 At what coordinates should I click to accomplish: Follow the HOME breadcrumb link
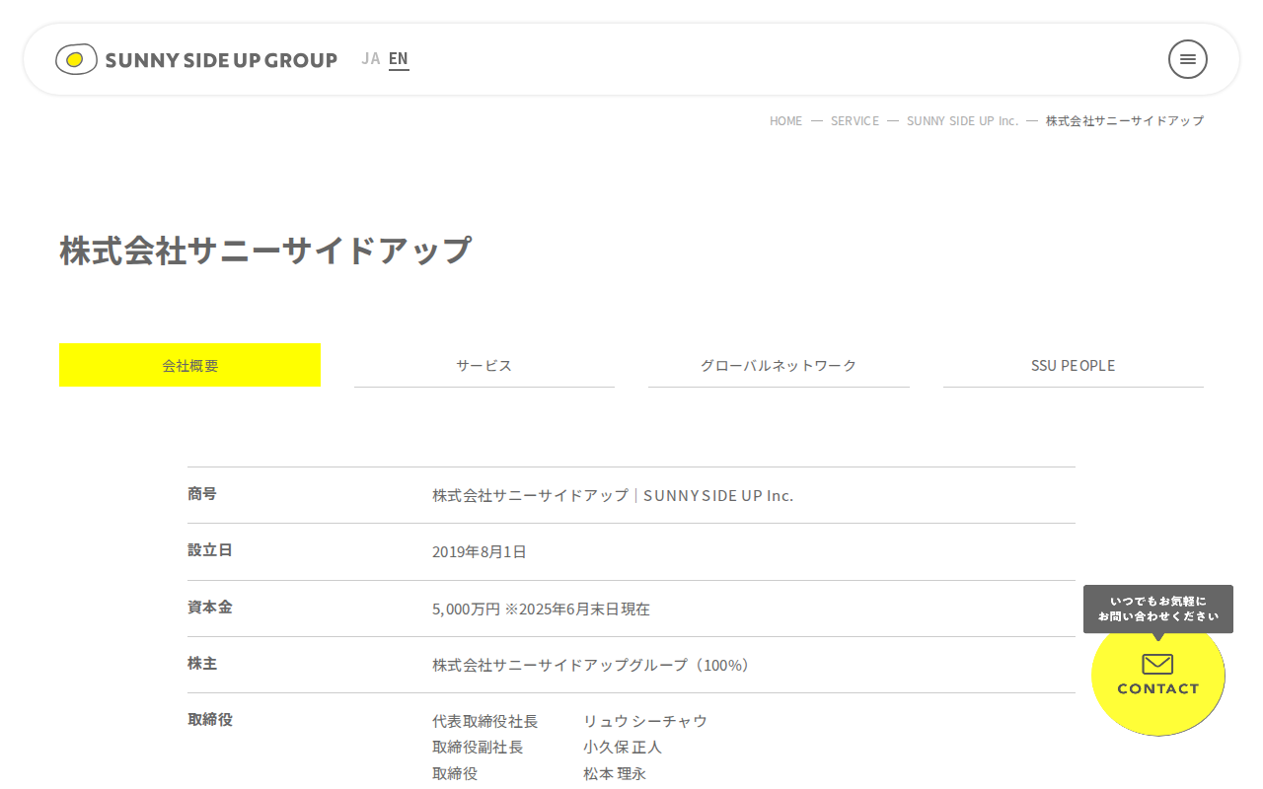click(786, 120)
